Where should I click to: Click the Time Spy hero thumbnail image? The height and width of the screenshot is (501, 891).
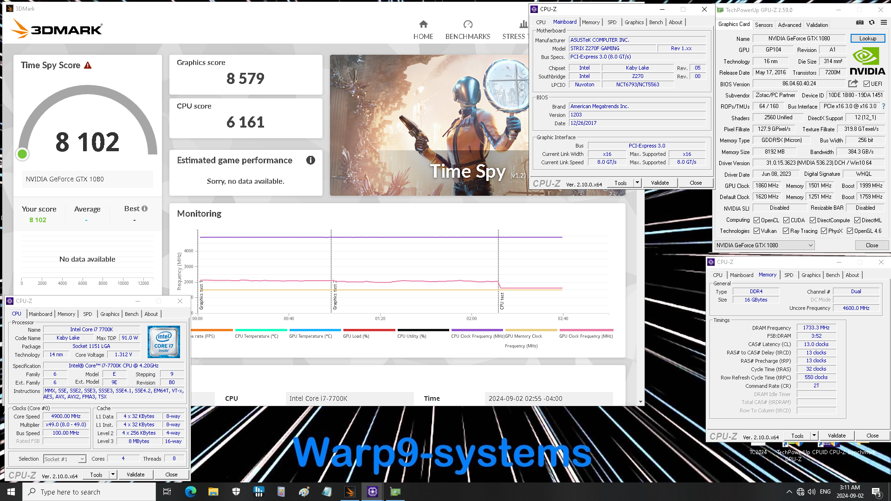pyautogui.click(x=429, y=125)
